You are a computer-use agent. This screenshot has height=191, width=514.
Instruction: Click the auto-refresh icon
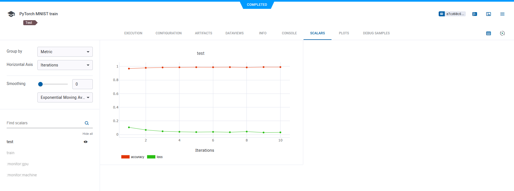tap(502, 33)
